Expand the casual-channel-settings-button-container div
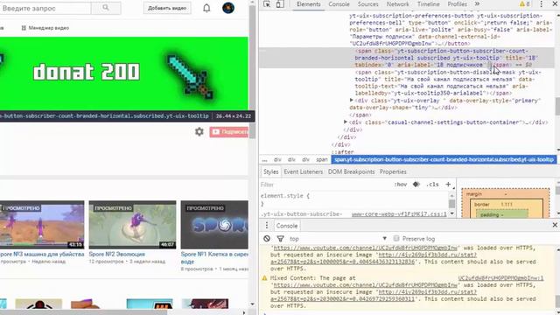Screen dimensions: 560x315 click(x=346, y=122)
